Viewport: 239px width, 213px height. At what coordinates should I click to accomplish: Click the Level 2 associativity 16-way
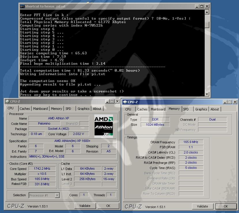(109, 179)
